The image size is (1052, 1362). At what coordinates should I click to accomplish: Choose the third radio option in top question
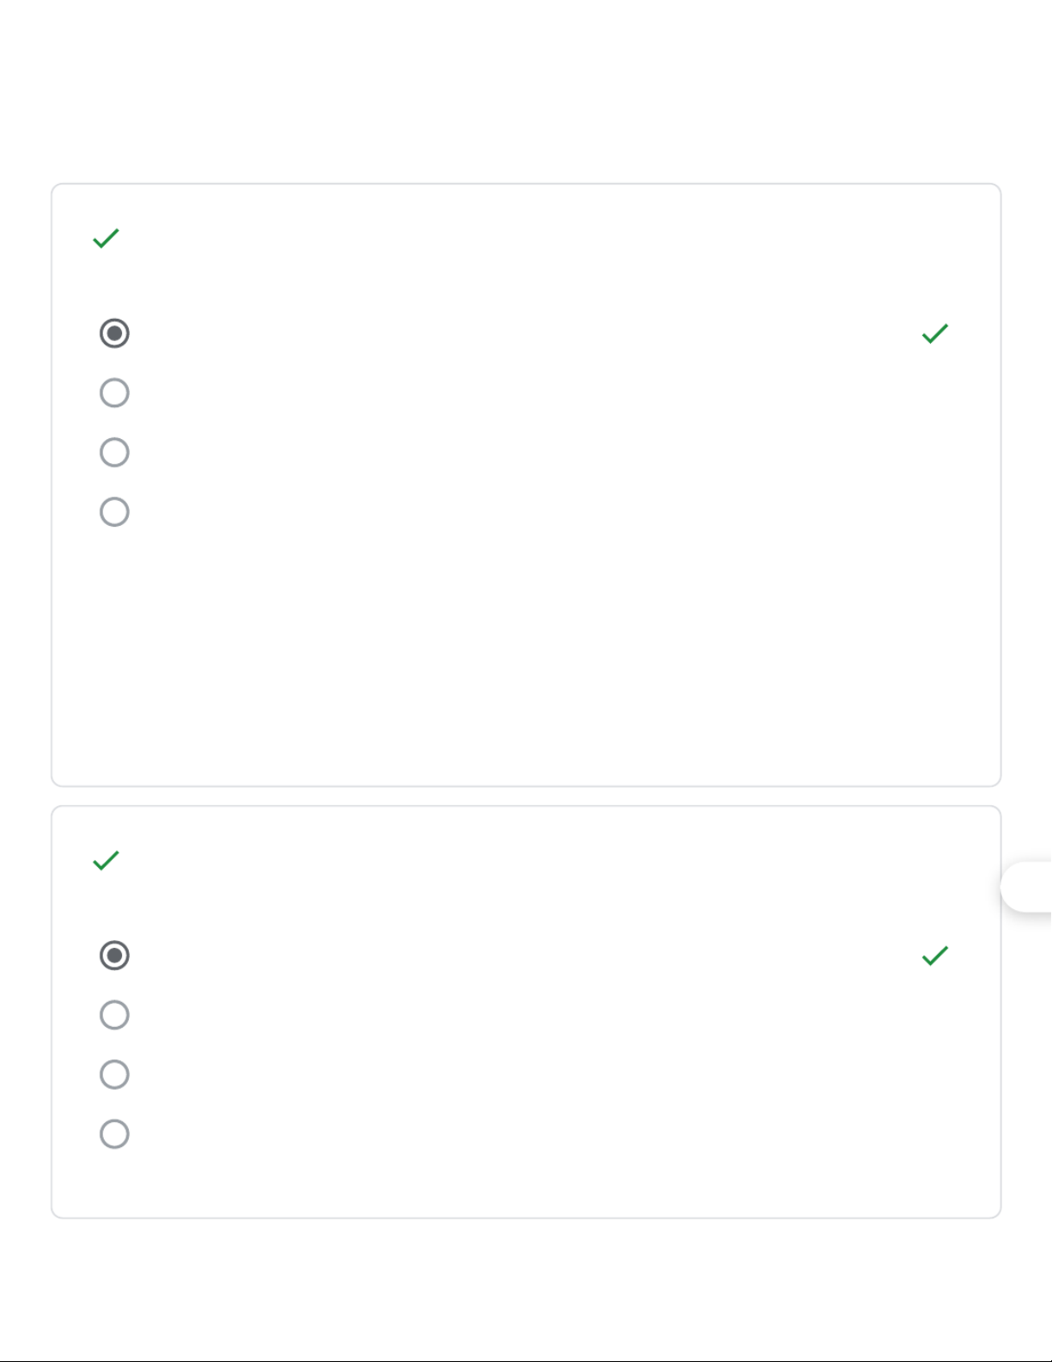114,452
